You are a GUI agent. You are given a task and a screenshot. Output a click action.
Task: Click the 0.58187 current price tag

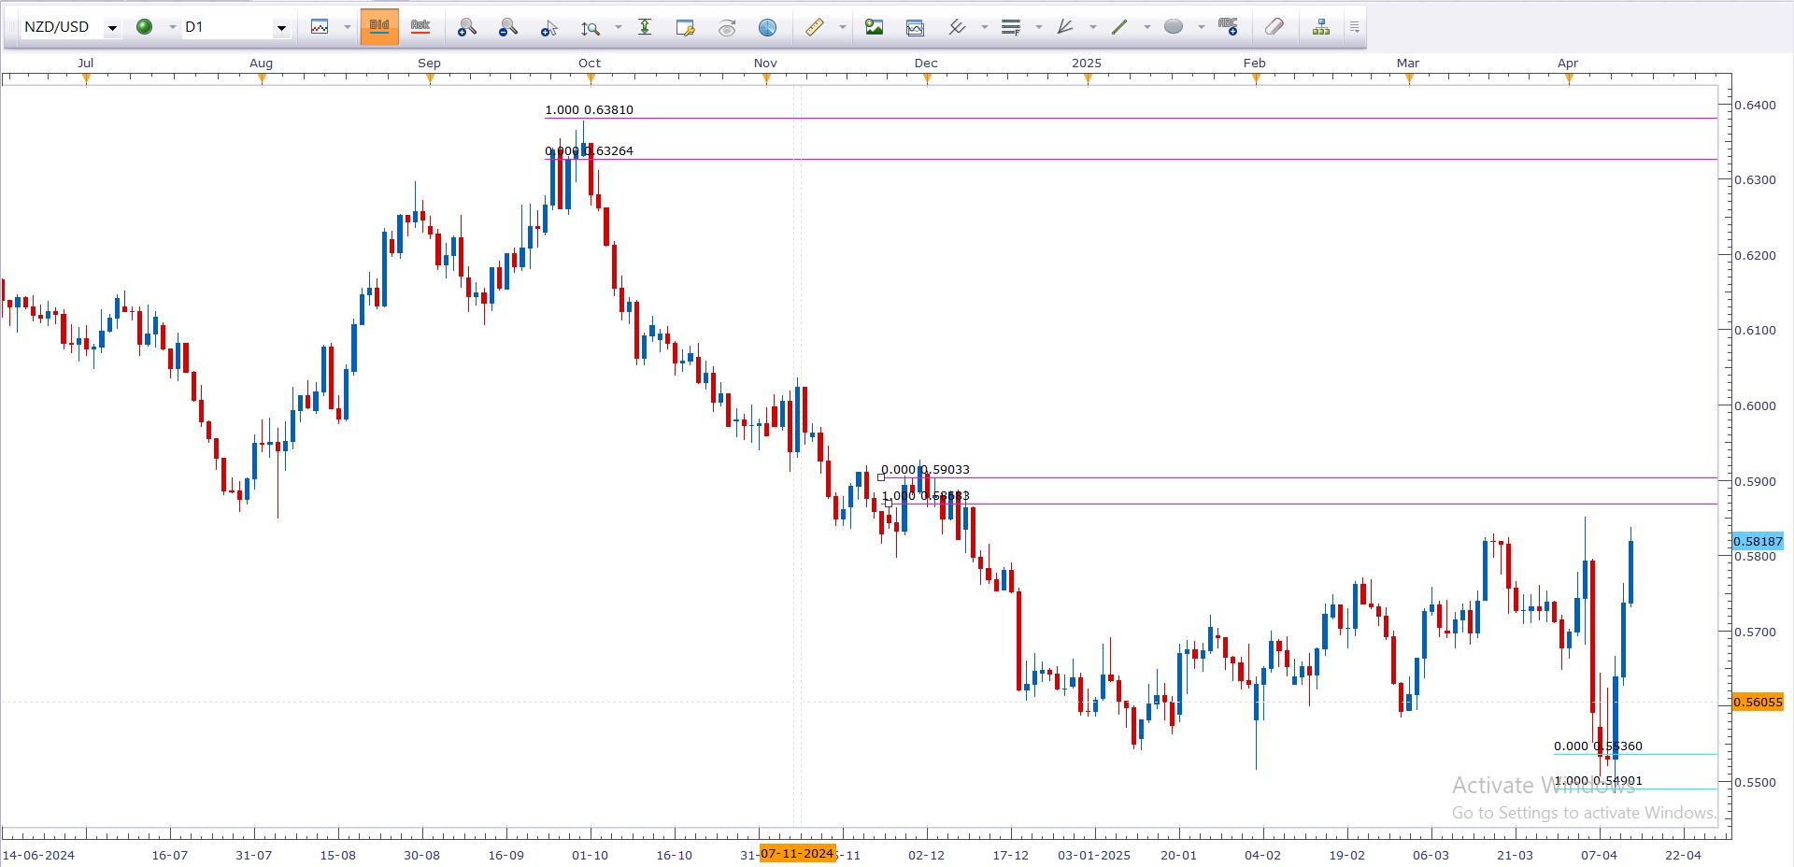(1758, 541)
